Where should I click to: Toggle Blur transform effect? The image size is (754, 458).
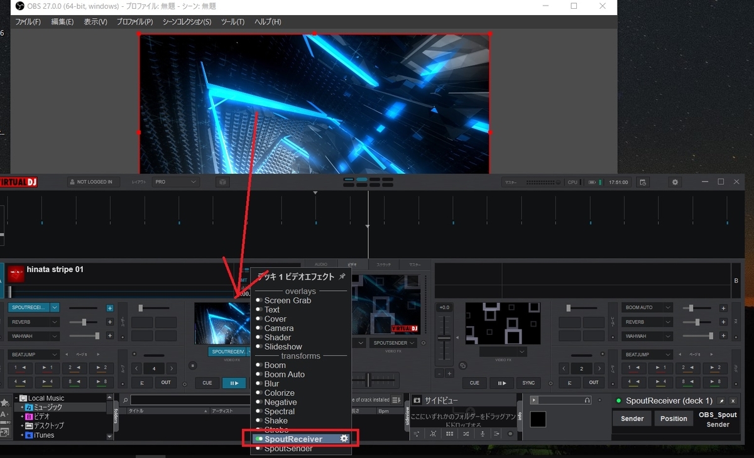(258, 384)
